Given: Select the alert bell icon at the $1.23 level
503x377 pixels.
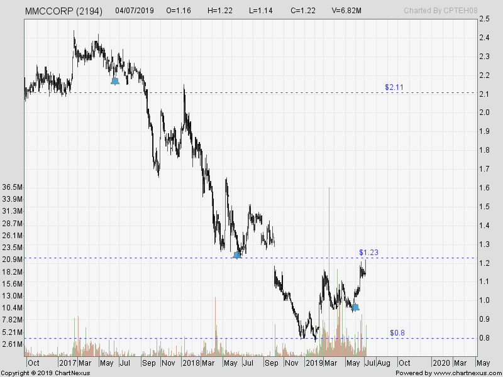Looking at the screenshot, I should tap(238, 254).
